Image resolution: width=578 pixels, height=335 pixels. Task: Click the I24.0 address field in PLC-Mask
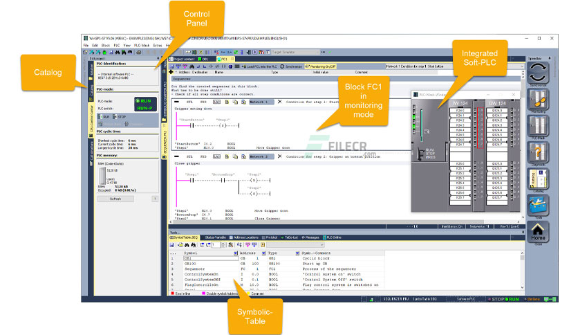[460, 110]
